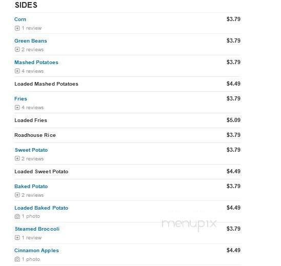Click the review star icon under Fries
This screenshot has width=281, height=266.
tap(17, 107)
